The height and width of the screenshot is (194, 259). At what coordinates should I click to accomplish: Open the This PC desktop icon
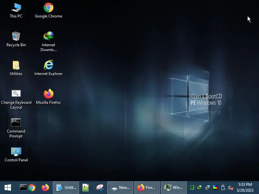(x=16, y=11)
